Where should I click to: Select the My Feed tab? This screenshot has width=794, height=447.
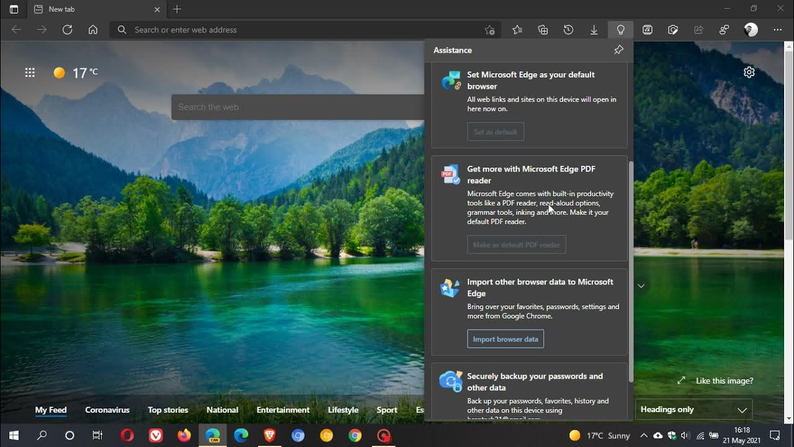(x=51, y=410)
